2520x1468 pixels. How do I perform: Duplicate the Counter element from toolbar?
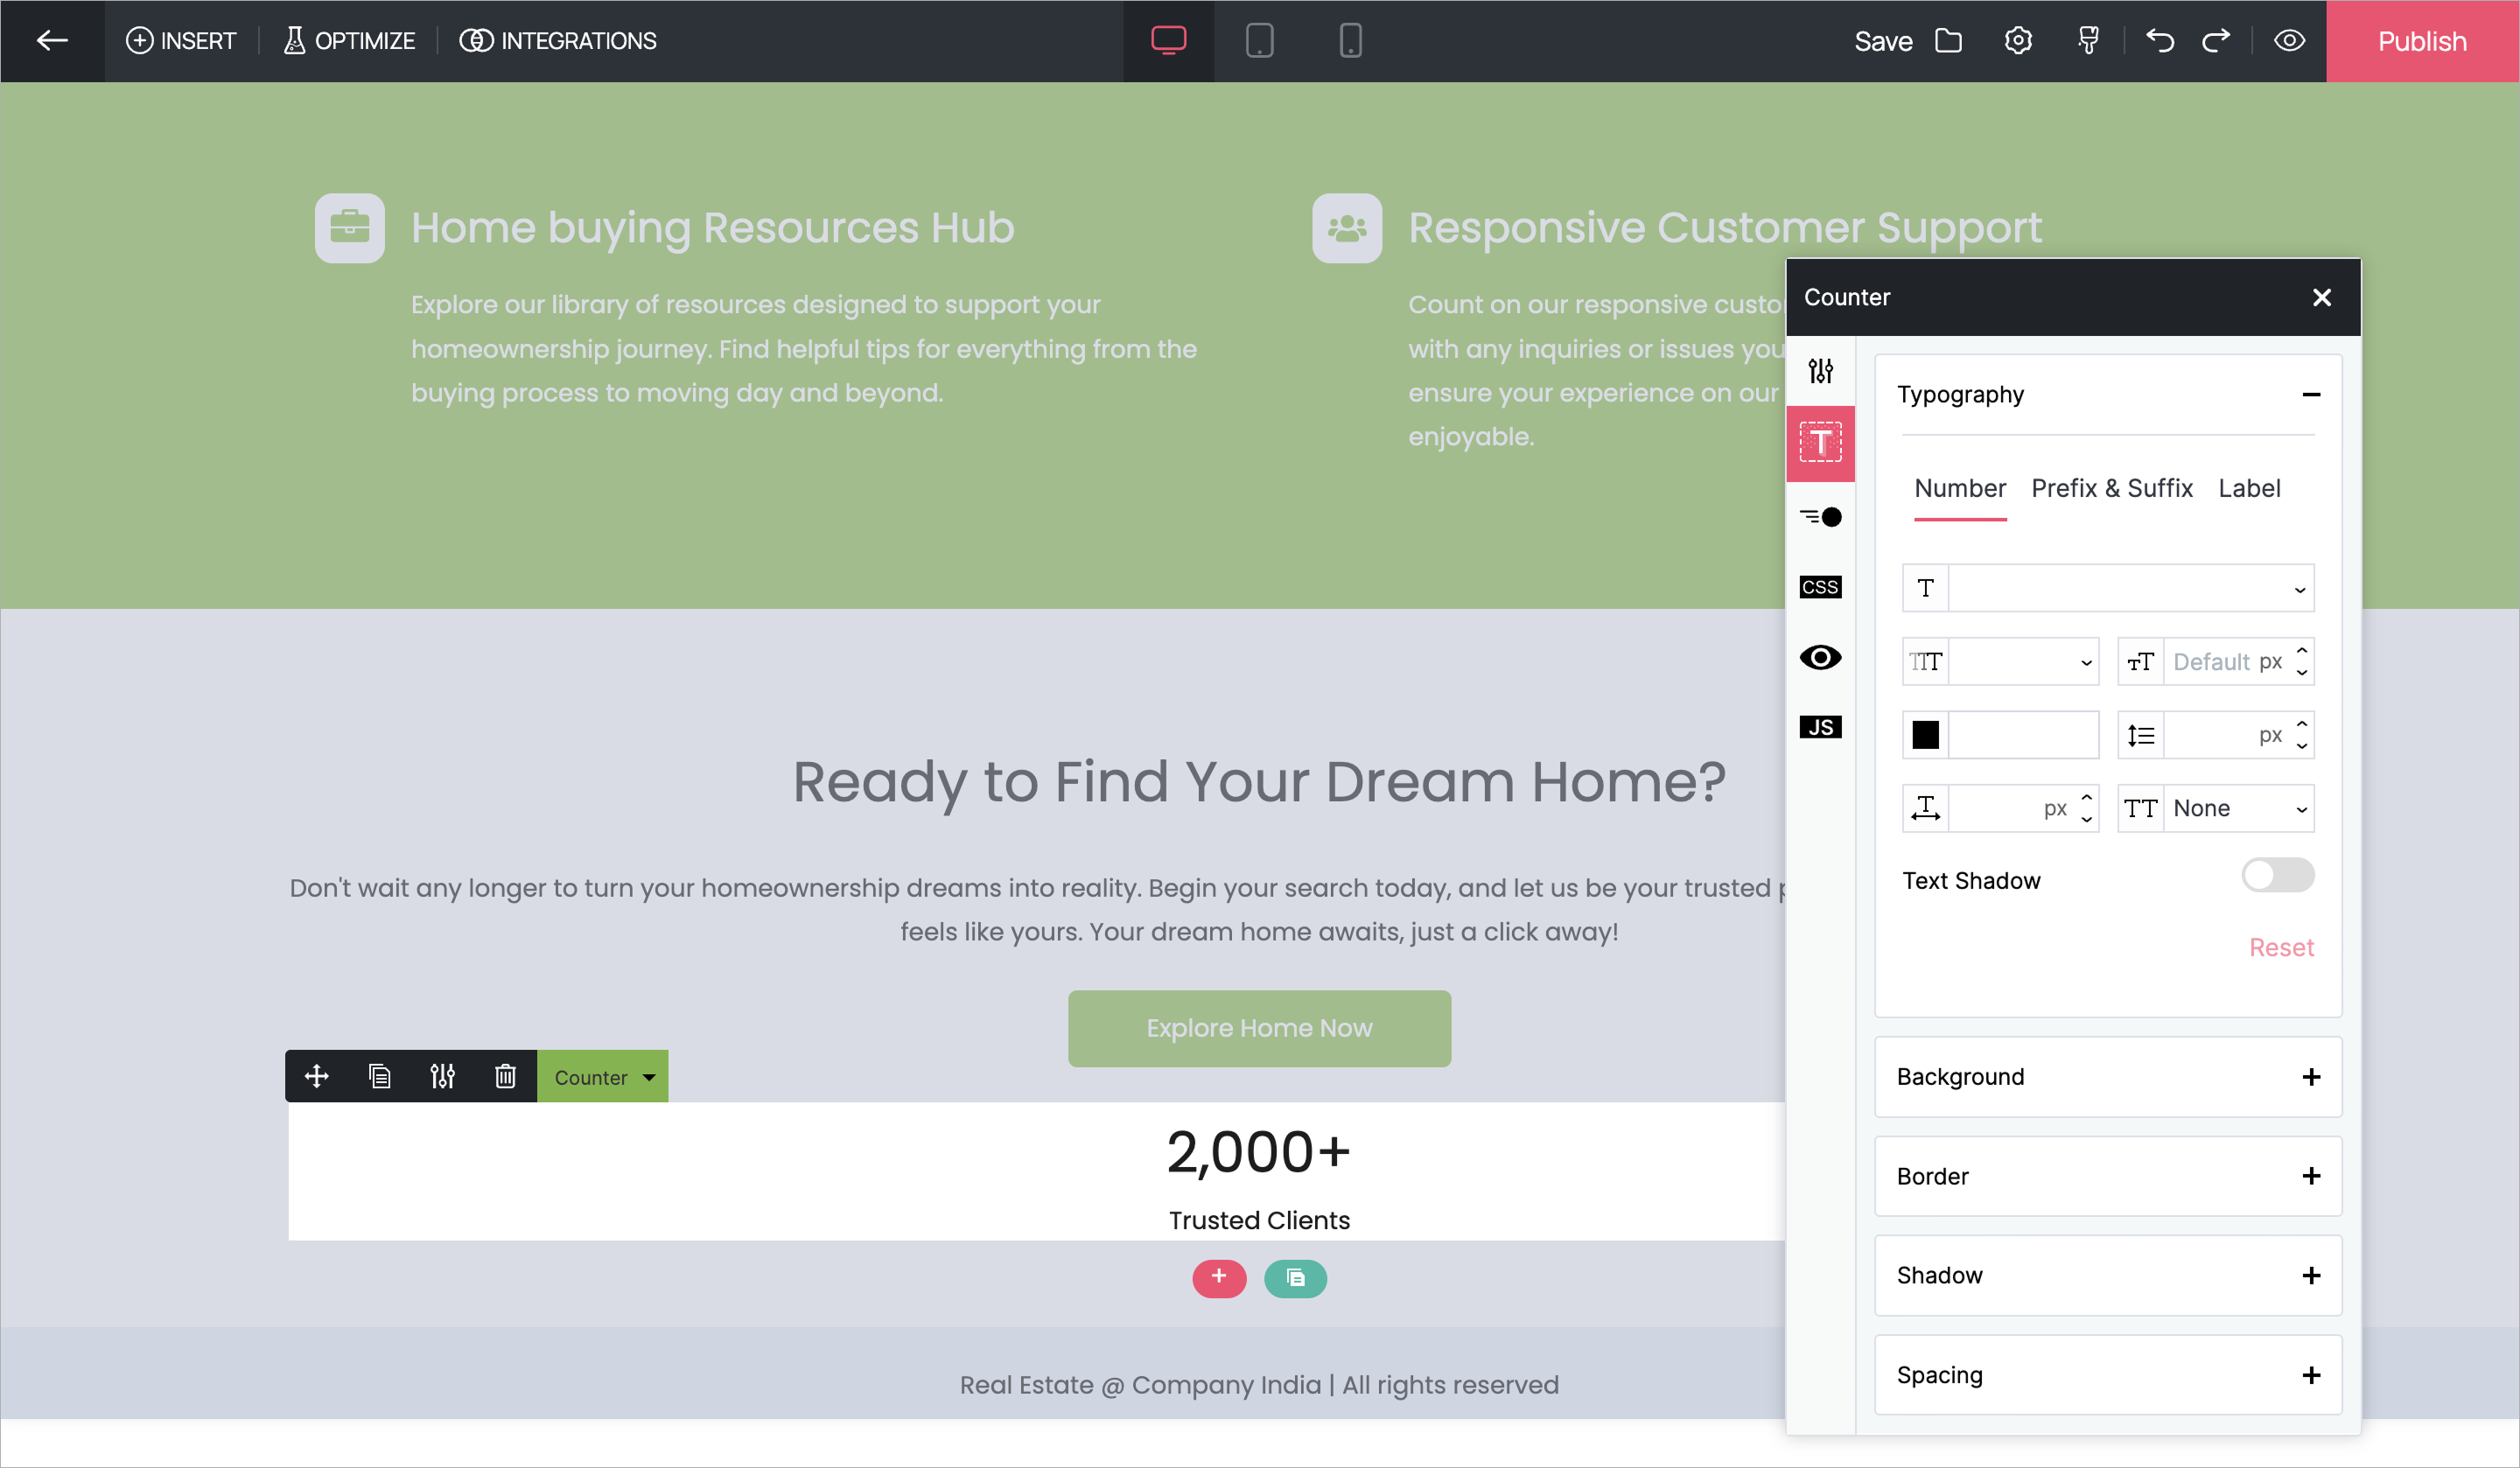click(379, 1077)
